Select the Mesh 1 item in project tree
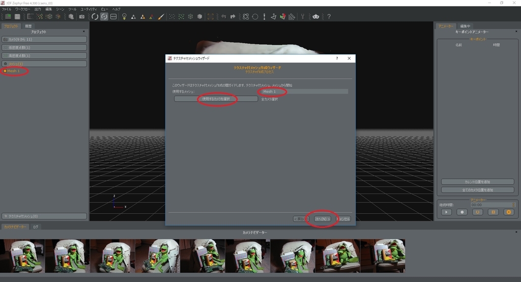 coord(13,71)
